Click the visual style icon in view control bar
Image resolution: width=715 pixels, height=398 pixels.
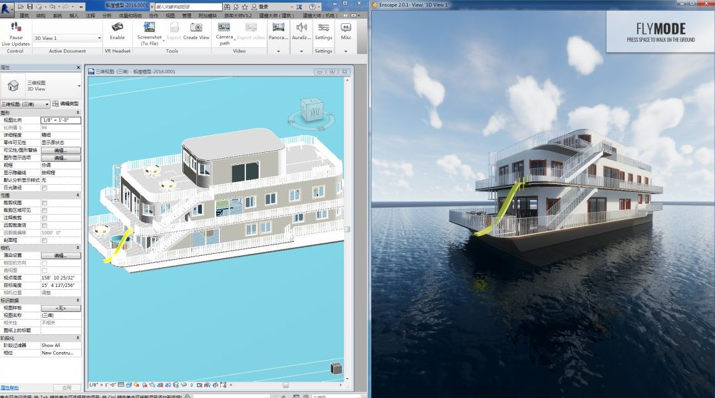point(129,385)
